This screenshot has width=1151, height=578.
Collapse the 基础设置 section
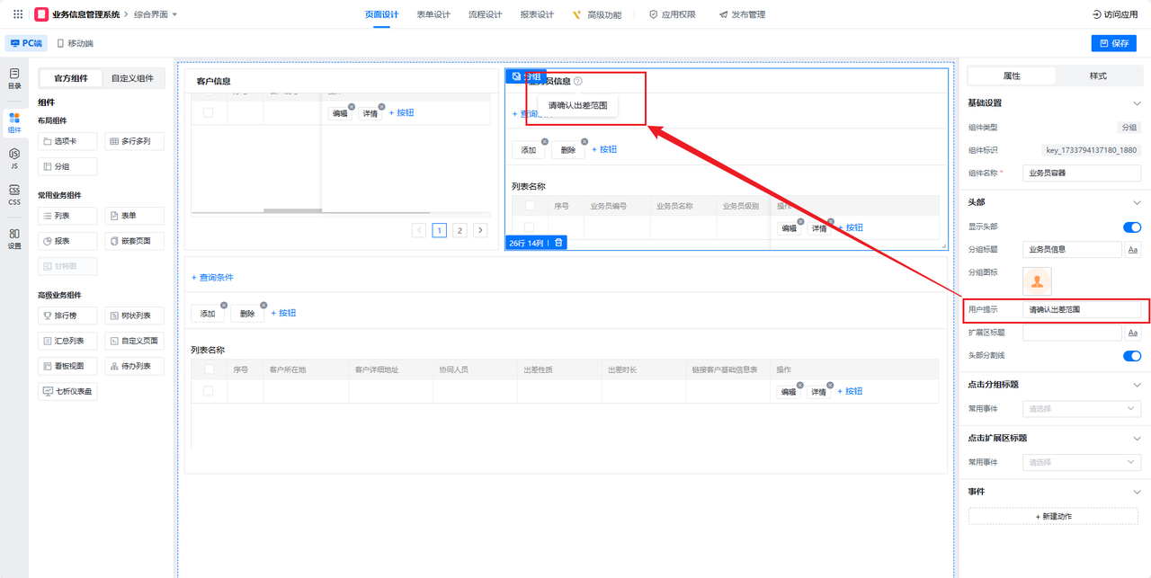coord(1137,103)
